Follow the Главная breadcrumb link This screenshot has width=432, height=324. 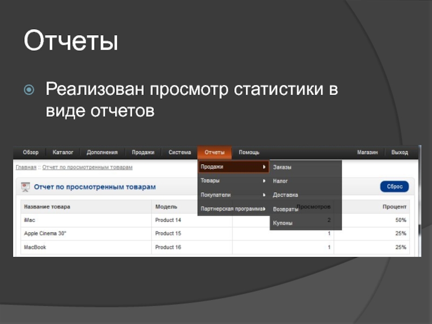point(26,167)
